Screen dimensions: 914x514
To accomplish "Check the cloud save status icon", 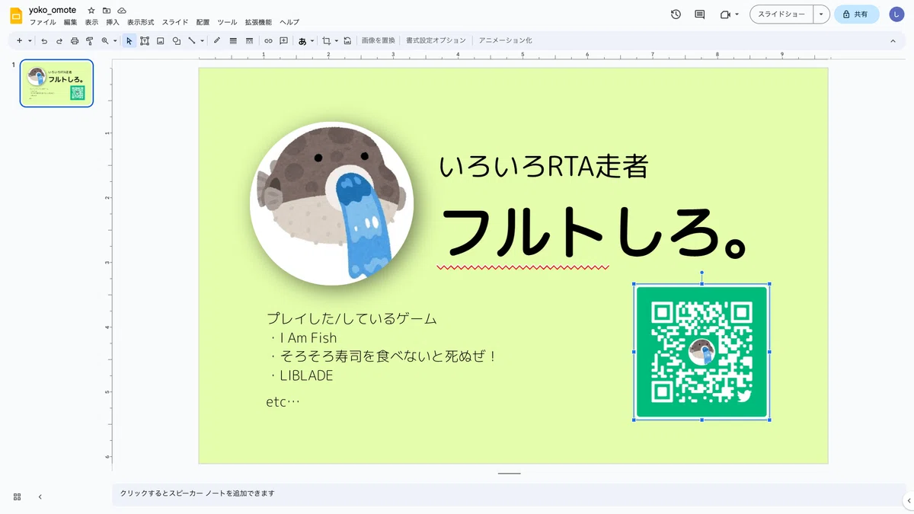I will coord(122,11).
